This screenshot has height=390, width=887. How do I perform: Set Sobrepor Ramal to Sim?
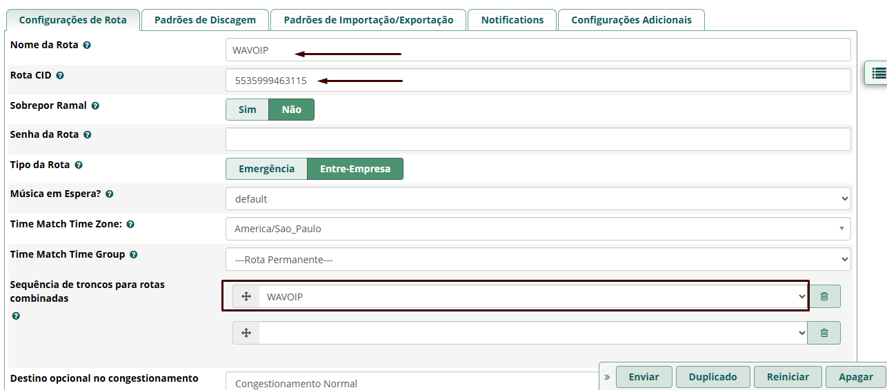[247, 110]
